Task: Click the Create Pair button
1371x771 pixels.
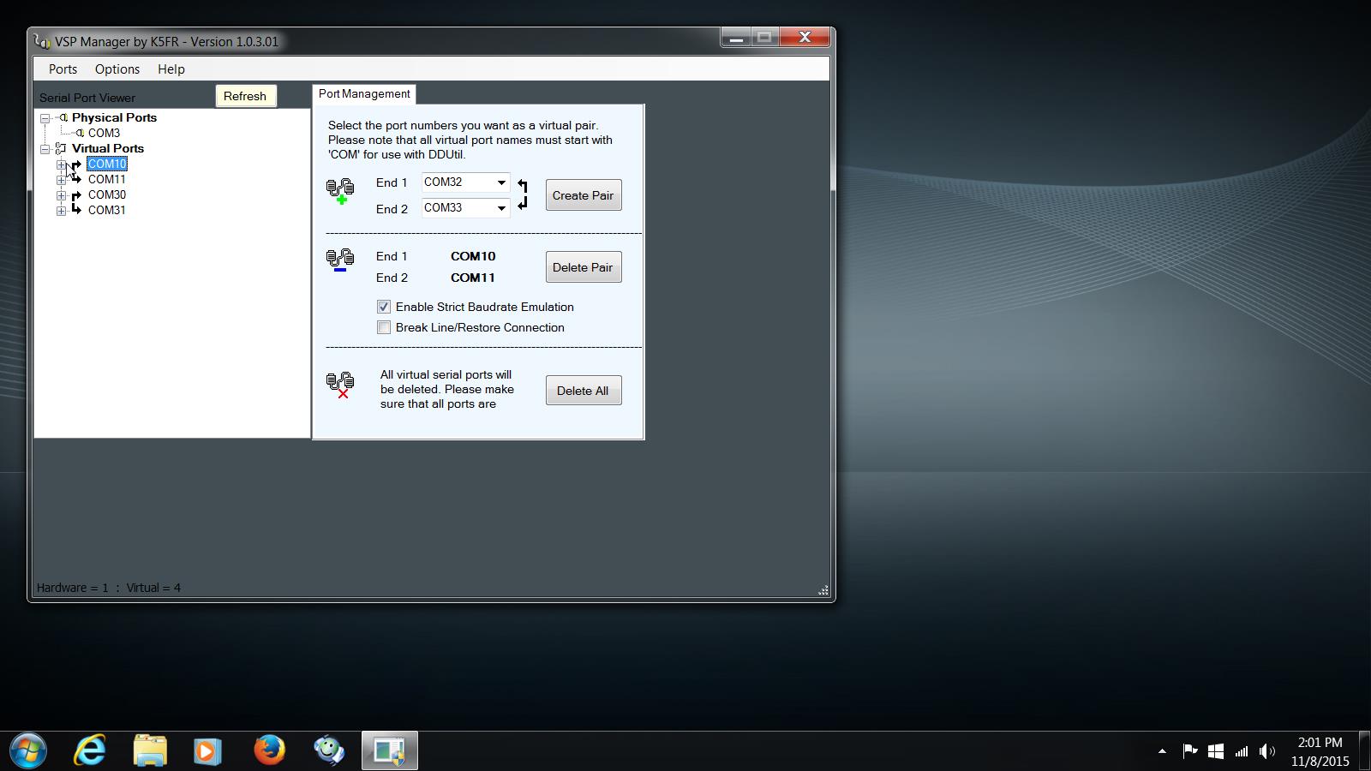Action: [x=584, y=195]
